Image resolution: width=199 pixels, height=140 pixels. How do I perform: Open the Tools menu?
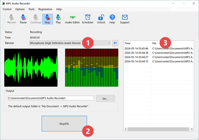[31, 9]
